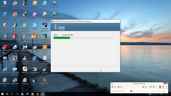Open the KMPlayer desktop shortcut
The height and width of the screenshot is (96, 171).
[x=25, y=48]
